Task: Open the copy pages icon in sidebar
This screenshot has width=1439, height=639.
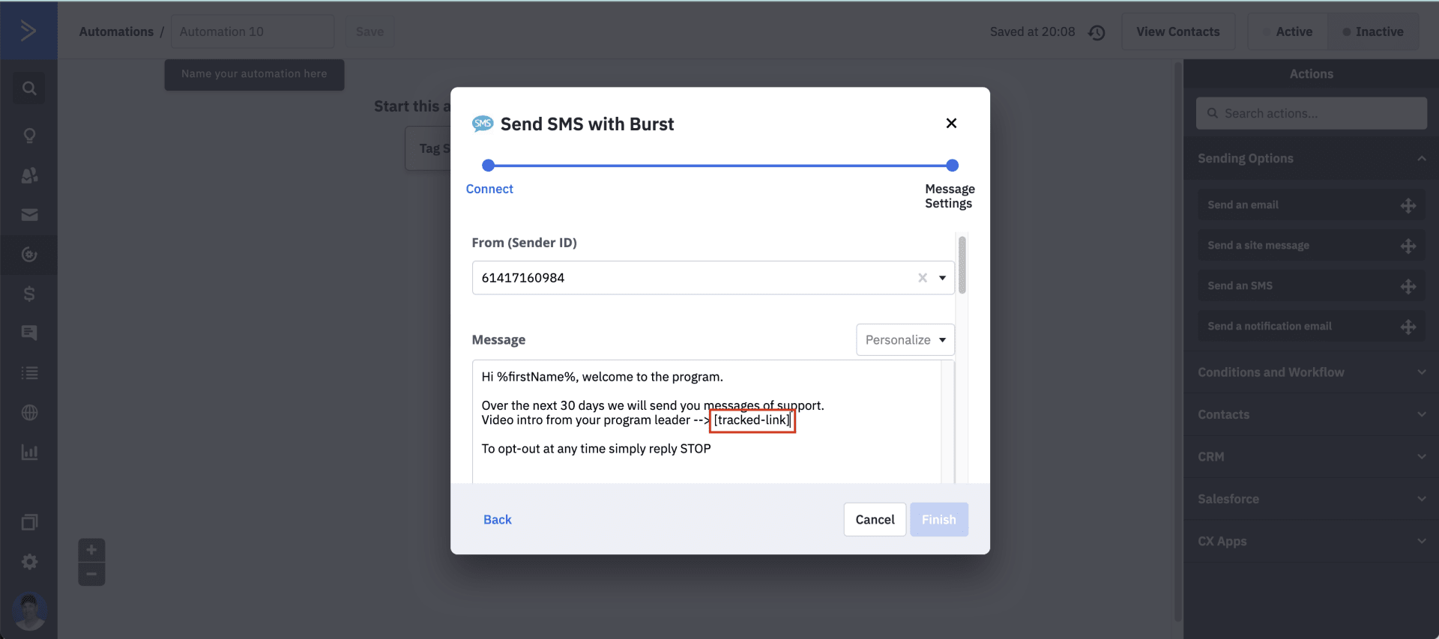Action: 29,522
